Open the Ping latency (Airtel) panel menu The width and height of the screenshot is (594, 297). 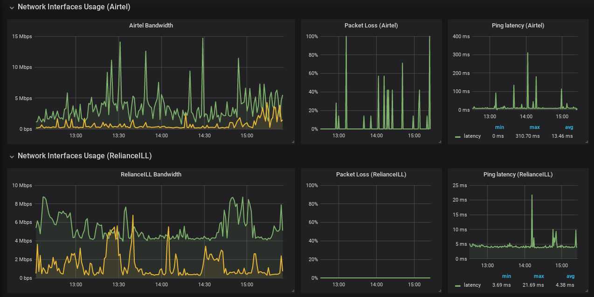(x=518, y=26)
